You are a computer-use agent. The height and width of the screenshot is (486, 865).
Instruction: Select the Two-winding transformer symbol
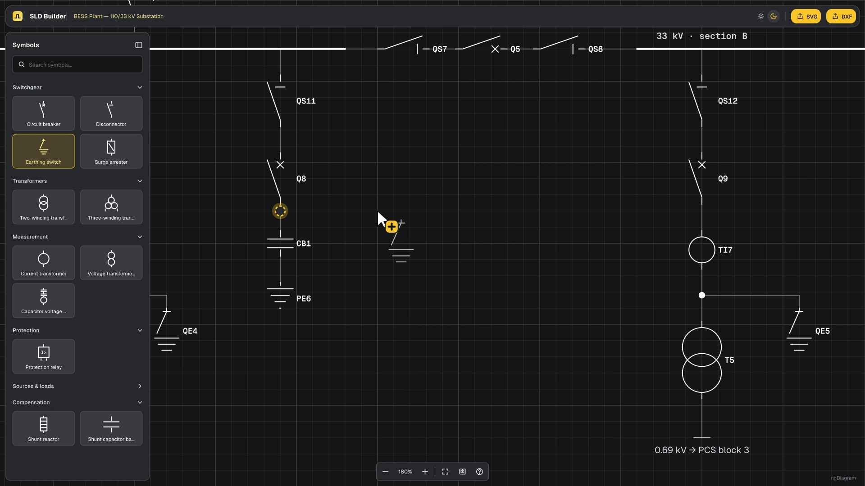point(44,207)
